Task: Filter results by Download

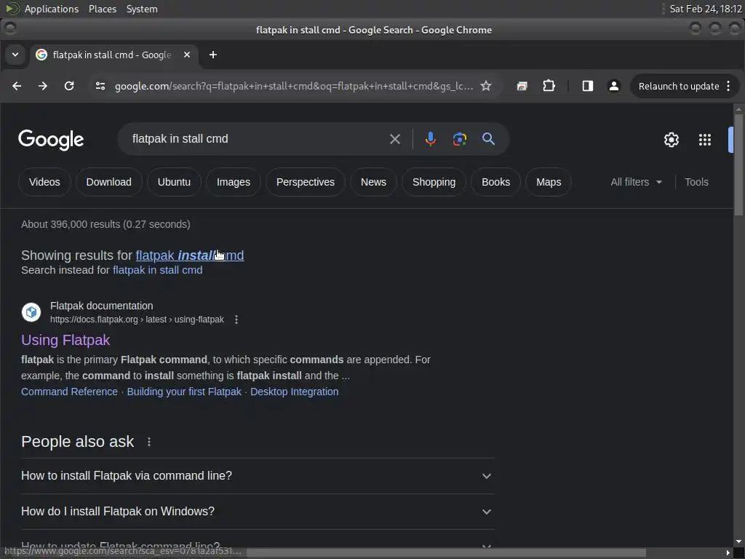Action: pyautogui.click(x=109, y=182)
